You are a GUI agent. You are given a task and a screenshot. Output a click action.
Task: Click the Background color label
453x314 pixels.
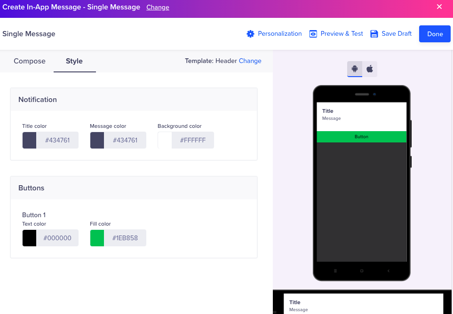pyautogui.click(x=179, y=126)
